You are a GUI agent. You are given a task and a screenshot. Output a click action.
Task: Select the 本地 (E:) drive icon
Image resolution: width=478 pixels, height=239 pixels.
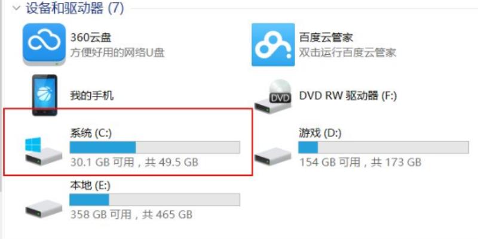[44, 209]
